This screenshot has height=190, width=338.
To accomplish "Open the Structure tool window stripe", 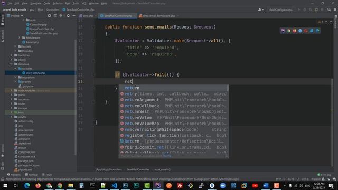I will 2,35.
